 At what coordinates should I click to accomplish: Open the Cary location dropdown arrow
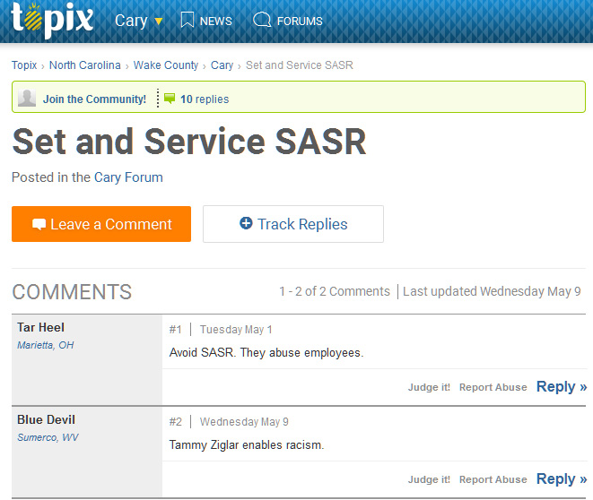[x=159, y=22]
